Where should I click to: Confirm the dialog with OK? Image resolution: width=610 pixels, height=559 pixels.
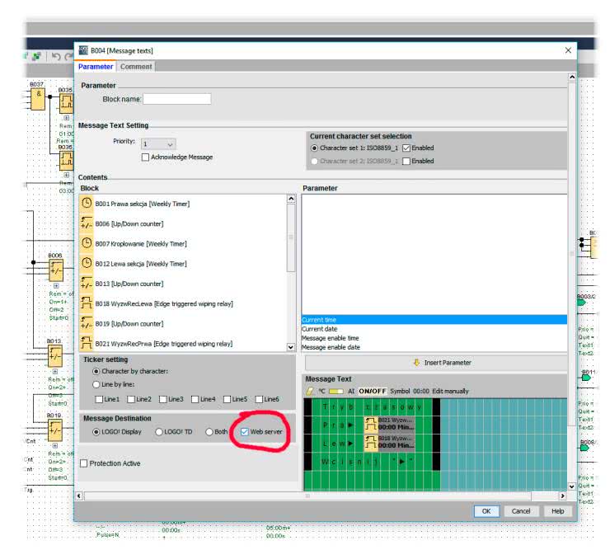tap(486, 511)
